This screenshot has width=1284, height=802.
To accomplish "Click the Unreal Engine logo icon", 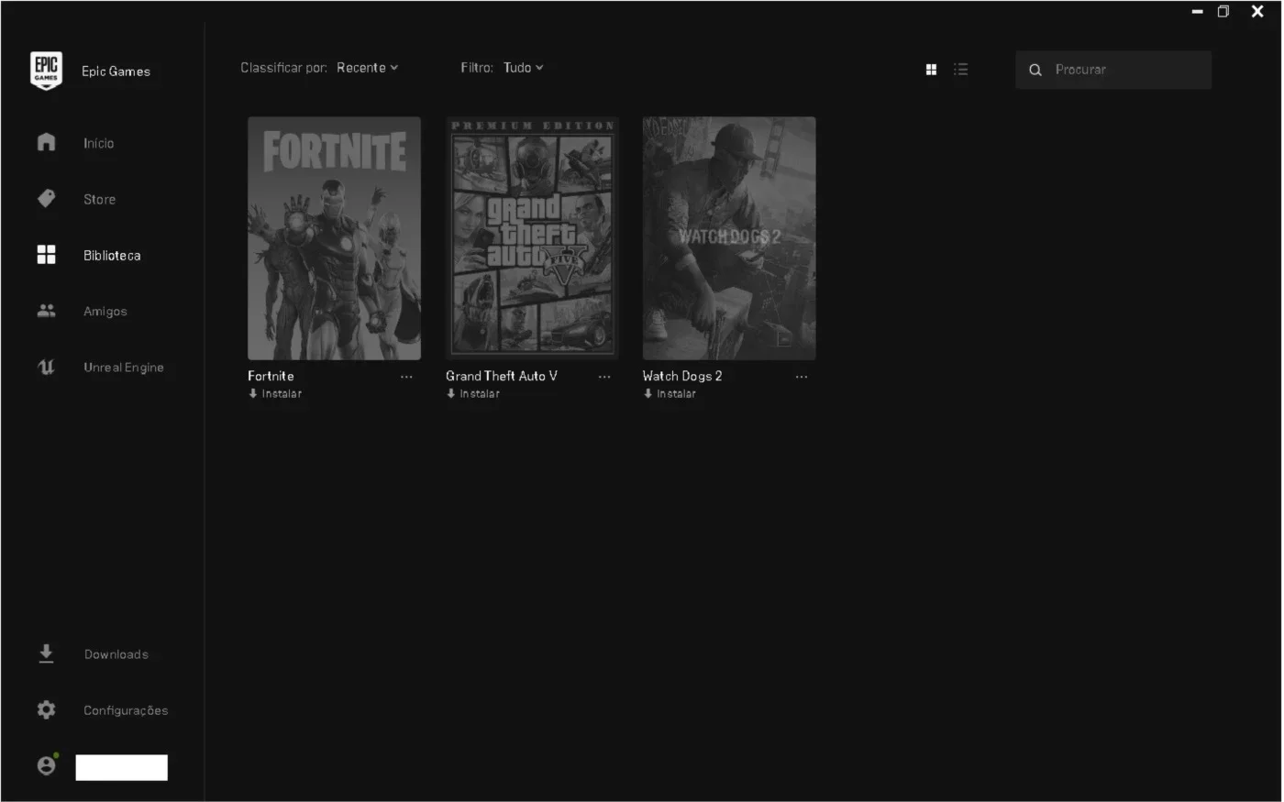I will [46, 367].
